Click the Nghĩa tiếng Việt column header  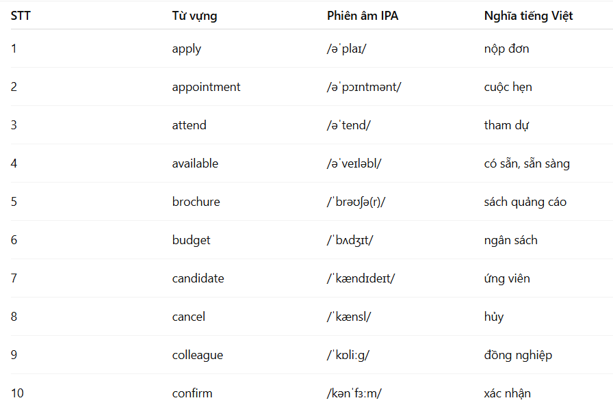coord(528,16)
